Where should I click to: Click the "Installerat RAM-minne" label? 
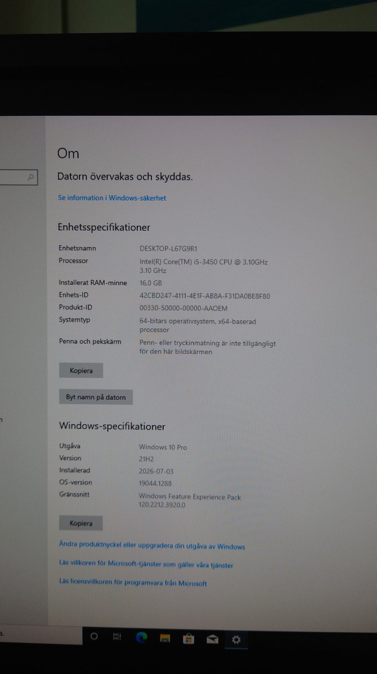point(93,283)
